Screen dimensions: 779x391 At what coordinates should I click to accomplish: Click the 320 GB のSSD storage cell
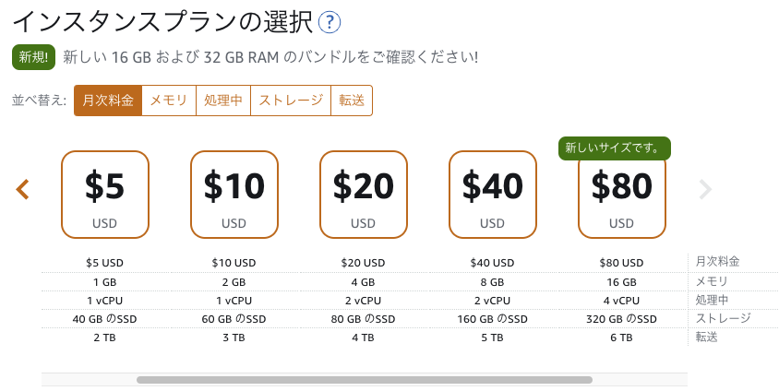click(x=622, y=319)
